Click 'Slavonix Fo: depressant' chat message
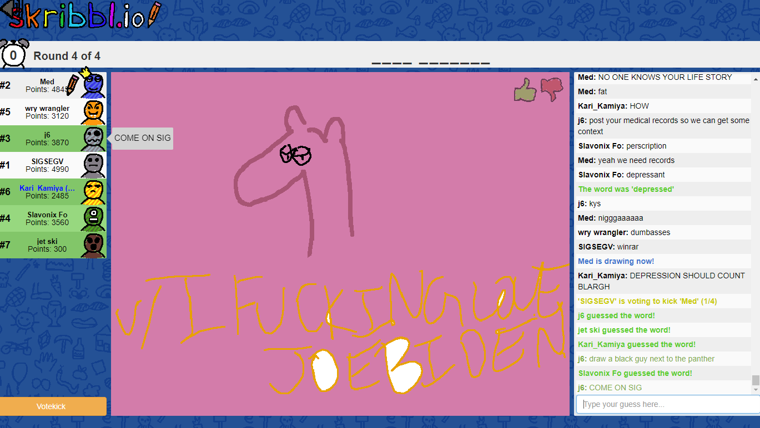The width and height of the screenshot is (760, 428). (x=621, y=175)
